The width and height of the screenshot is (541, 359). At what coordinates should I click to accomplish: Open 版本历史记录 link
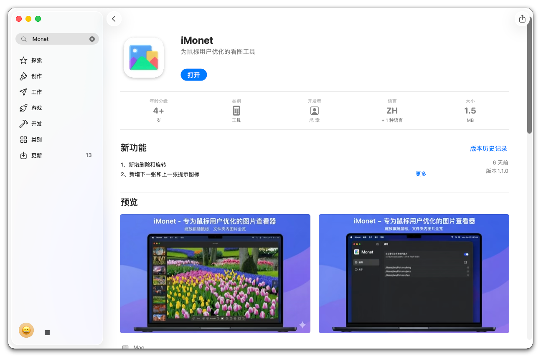tap(489, 149)
